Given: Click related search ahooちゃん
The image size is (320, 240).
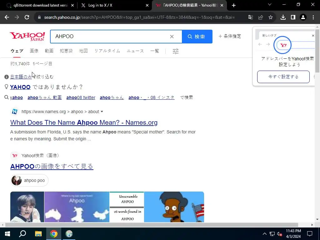Looking at the screenshot, I should pos(112,97).
